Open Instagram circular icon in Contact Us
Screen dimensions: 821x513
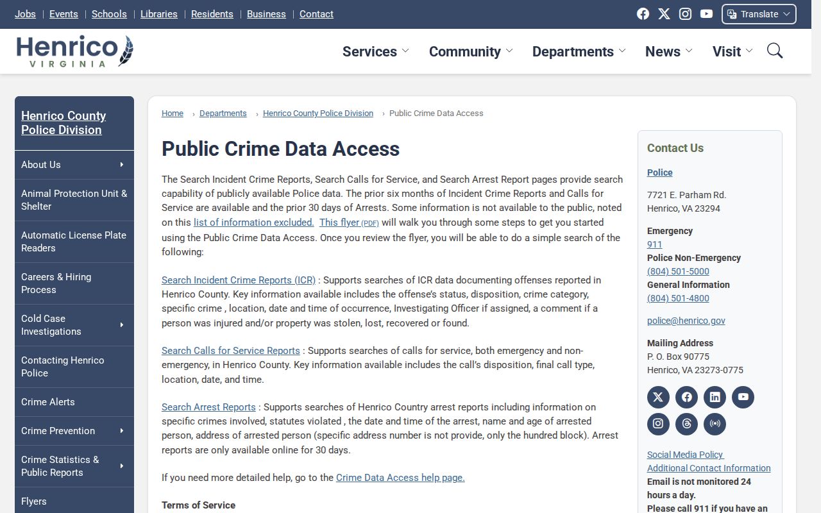[658, 424]
